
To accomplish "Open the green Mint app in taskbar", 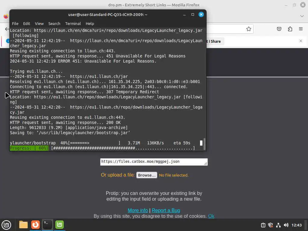I will [59, 225].
